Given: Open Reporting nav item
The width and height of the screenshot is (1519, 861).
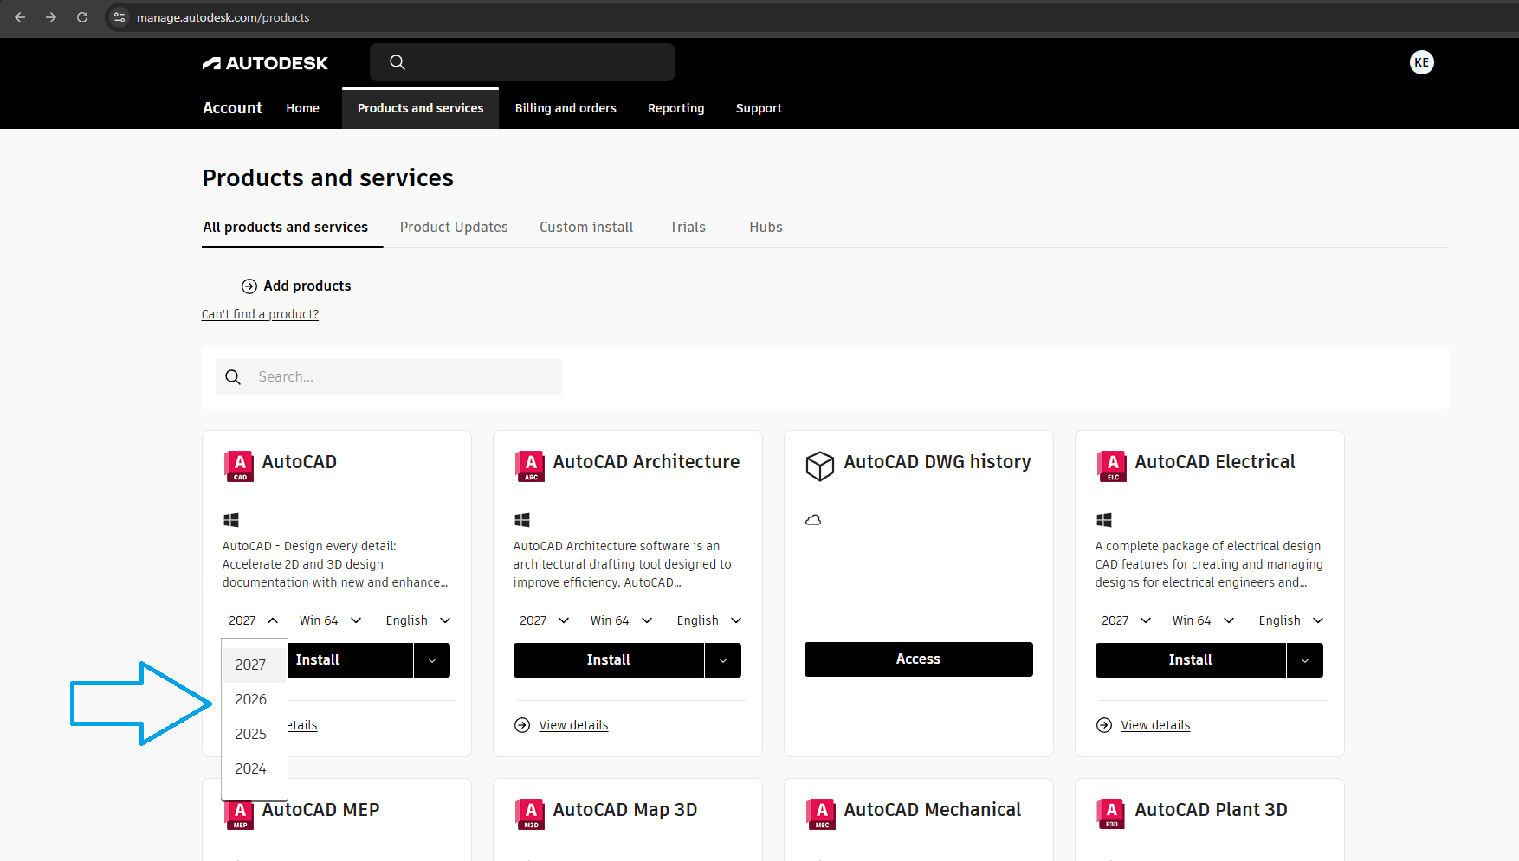Looking at the screenshot, I should coord(675,108).
